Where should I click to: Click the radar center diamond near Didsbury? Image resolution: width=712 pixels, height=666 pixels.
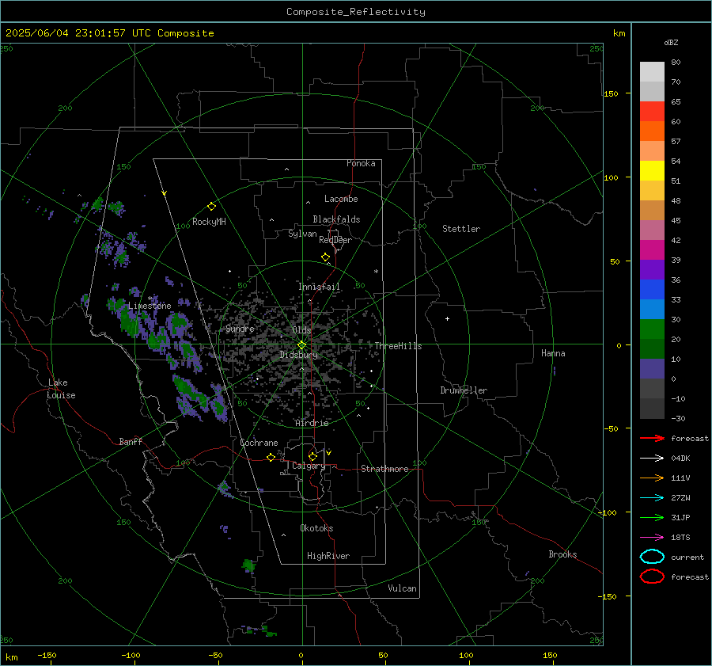point(302,345)
